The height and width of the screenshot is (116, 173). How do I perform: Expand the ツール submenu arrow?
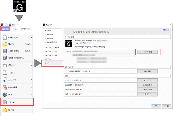click(x=31, y=95)
